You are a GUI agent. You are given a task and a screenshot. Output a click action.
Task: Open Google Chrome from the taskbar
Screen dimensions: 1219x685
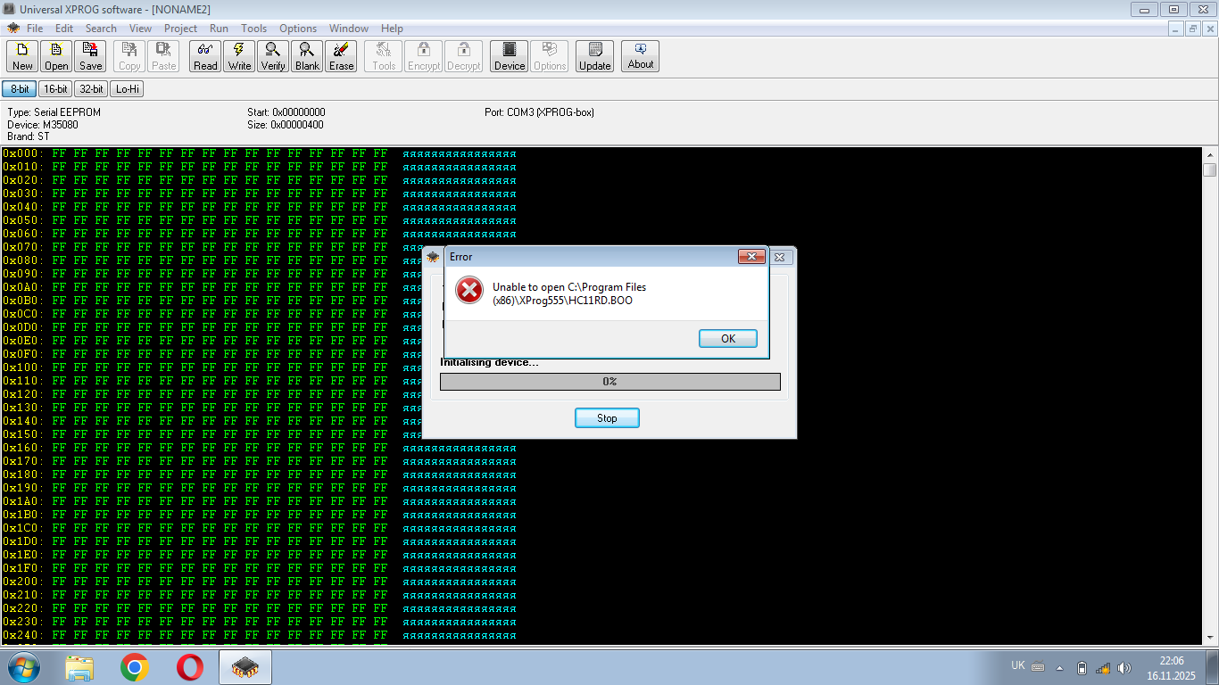(x=135, y=667)
